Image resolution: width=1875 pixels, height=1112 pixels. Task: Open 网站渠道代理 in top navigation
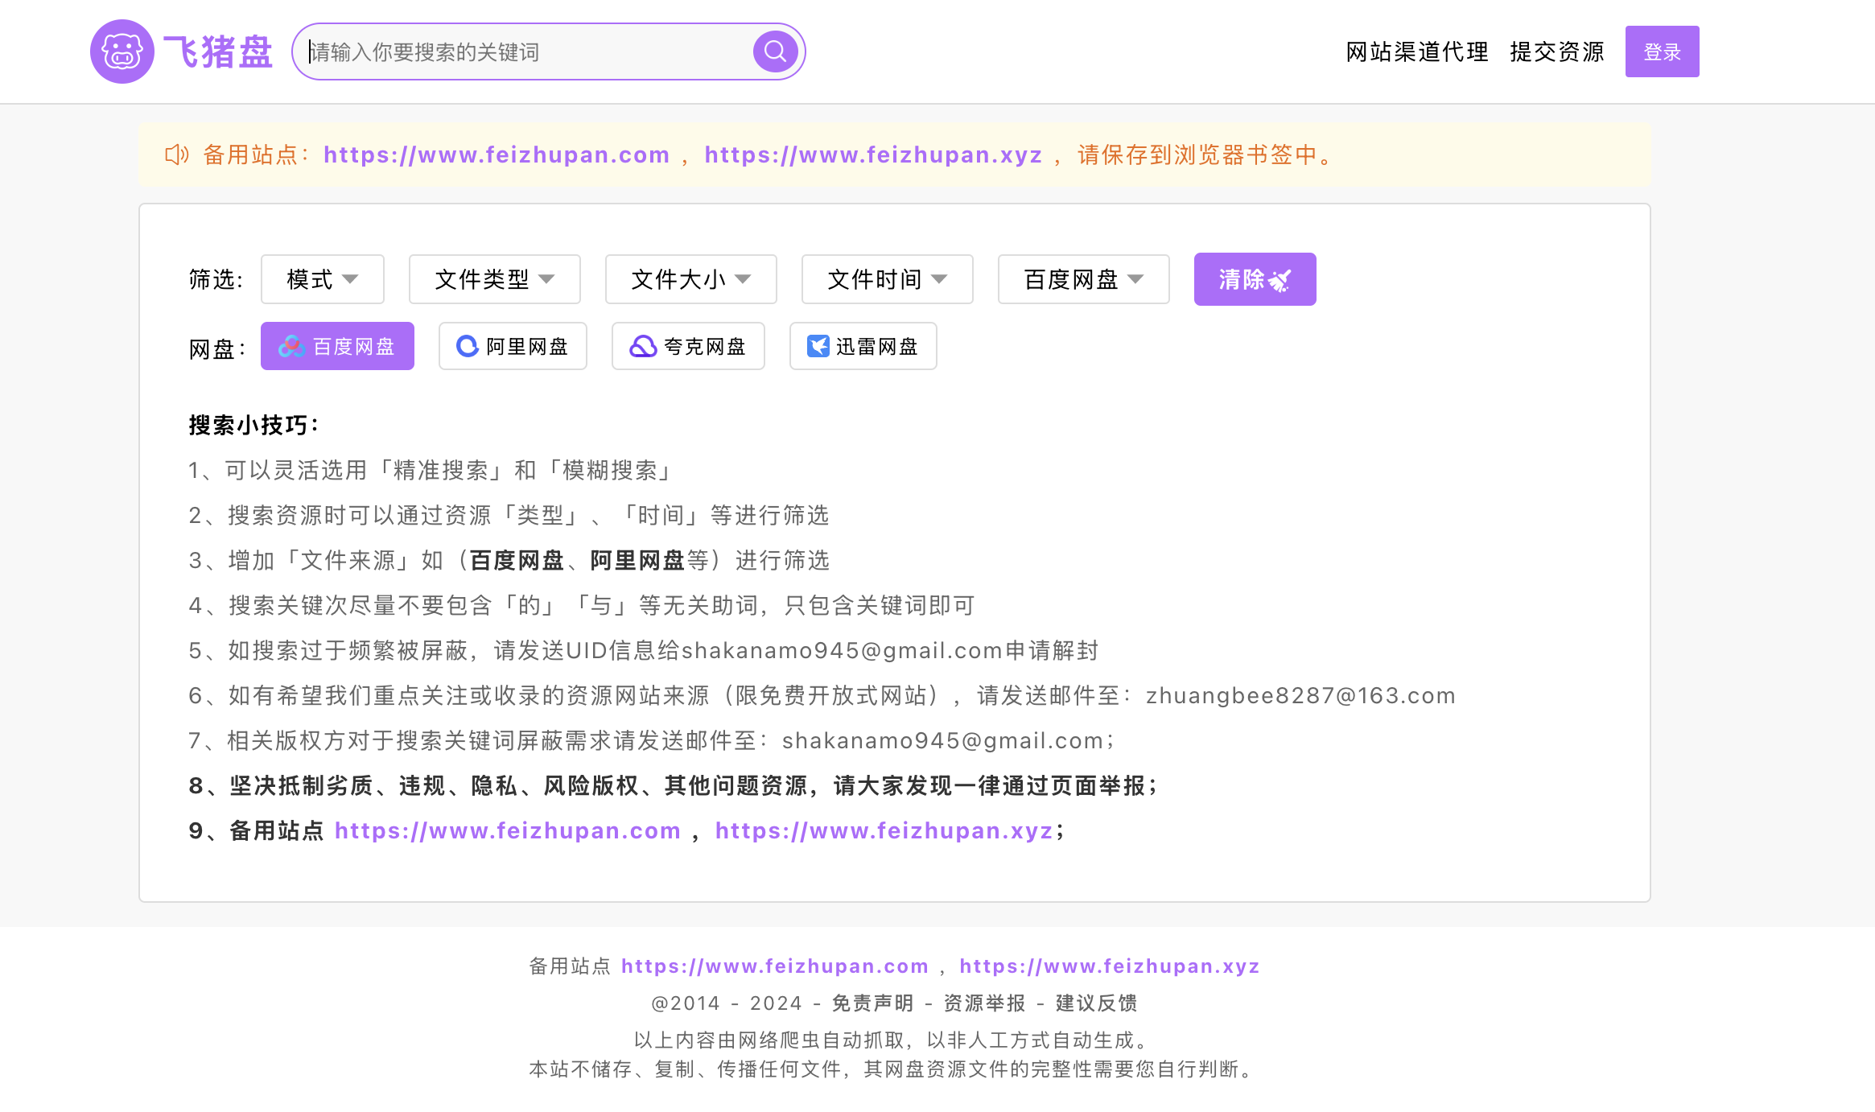1416,52
